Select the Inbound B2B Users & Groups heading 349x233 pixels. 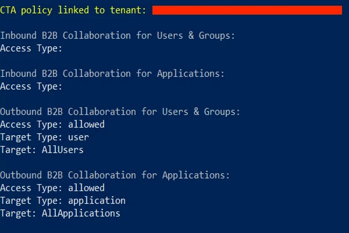click(x=118, y=36)
